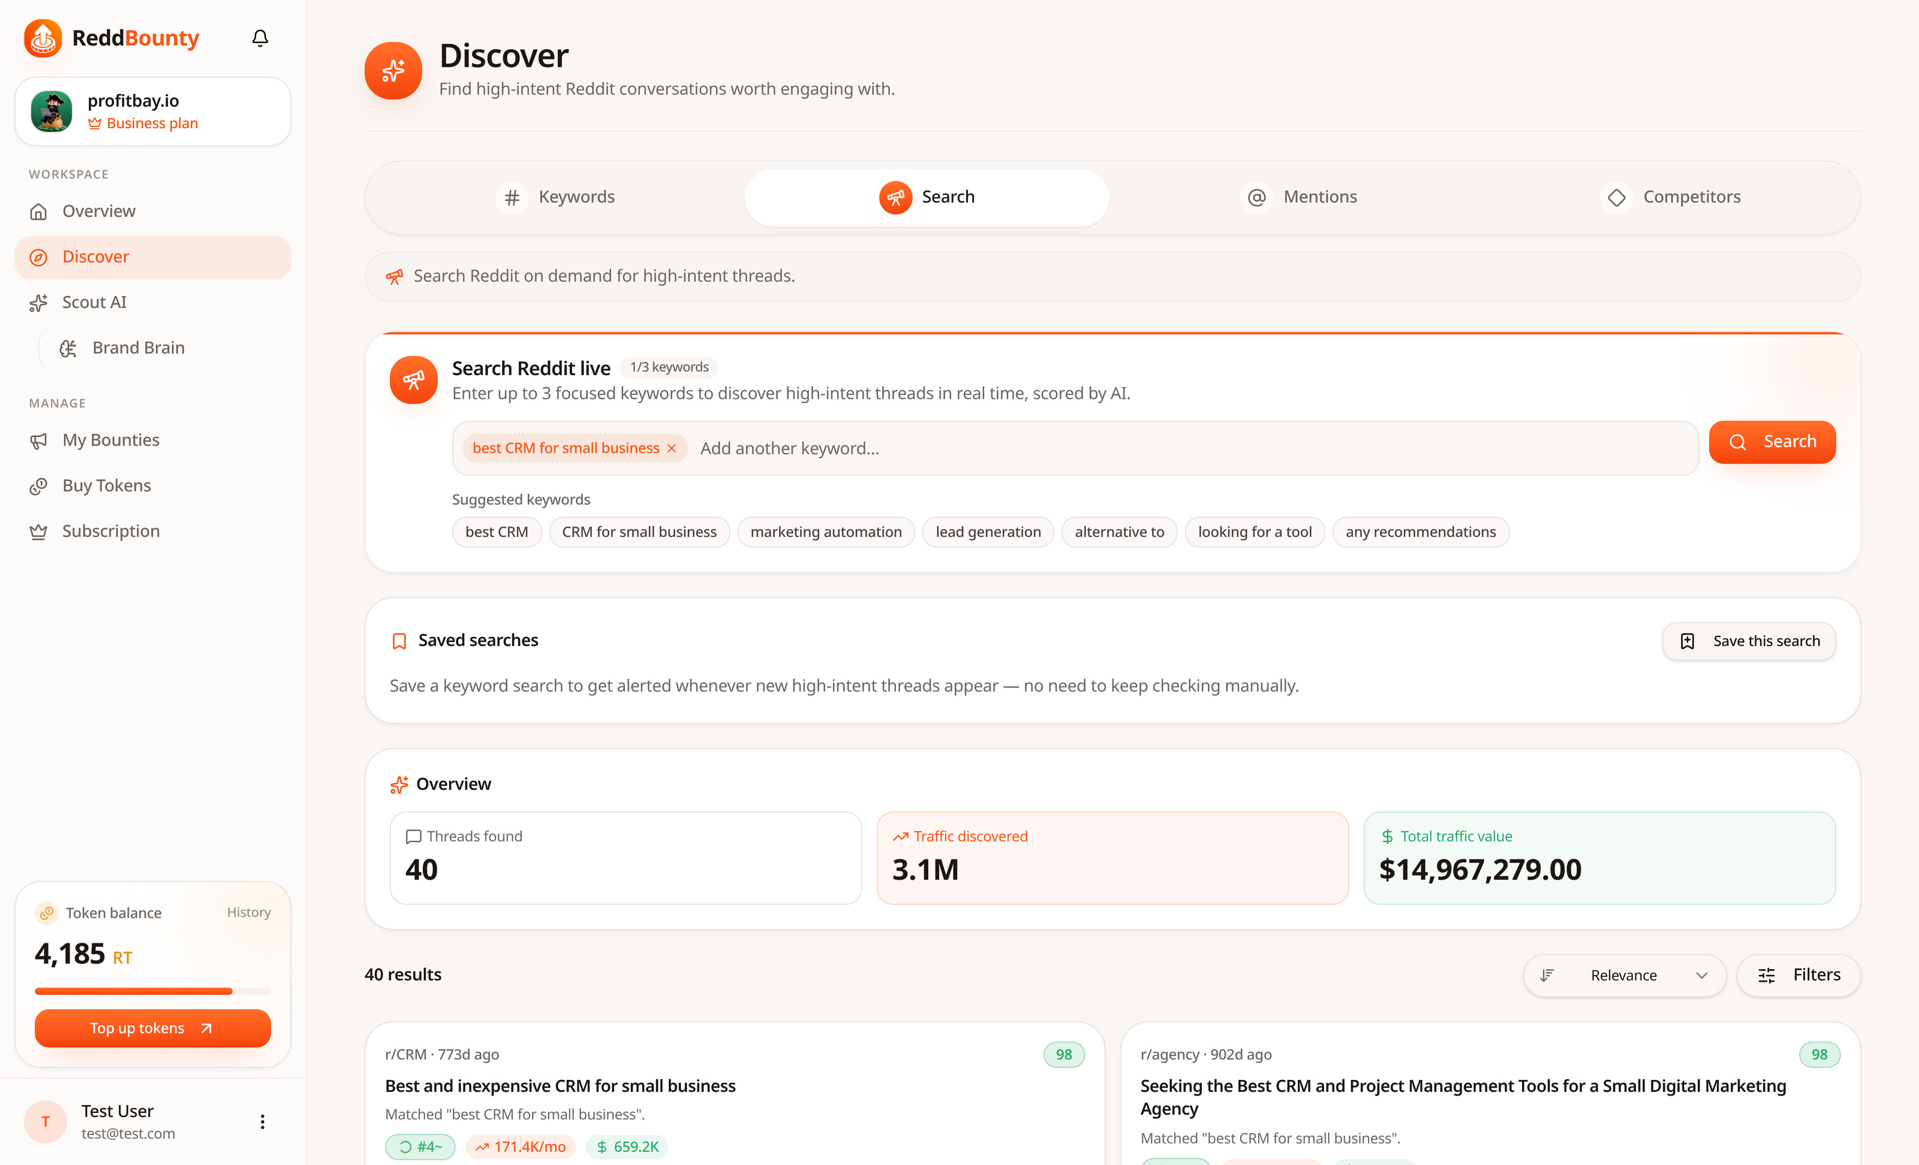The width and height of the screenshot is (1919, 1165).
Task: Click the Test User avatar
Action: (45, 1122)
